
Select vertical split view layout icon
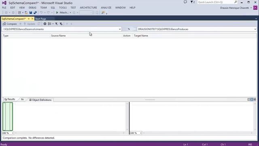pos(249,99)
